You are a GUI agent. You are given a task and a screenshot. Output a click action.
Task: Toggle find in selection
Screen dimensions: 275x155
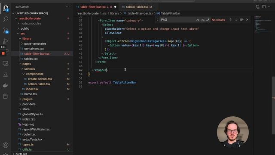[x=241, y=20]
